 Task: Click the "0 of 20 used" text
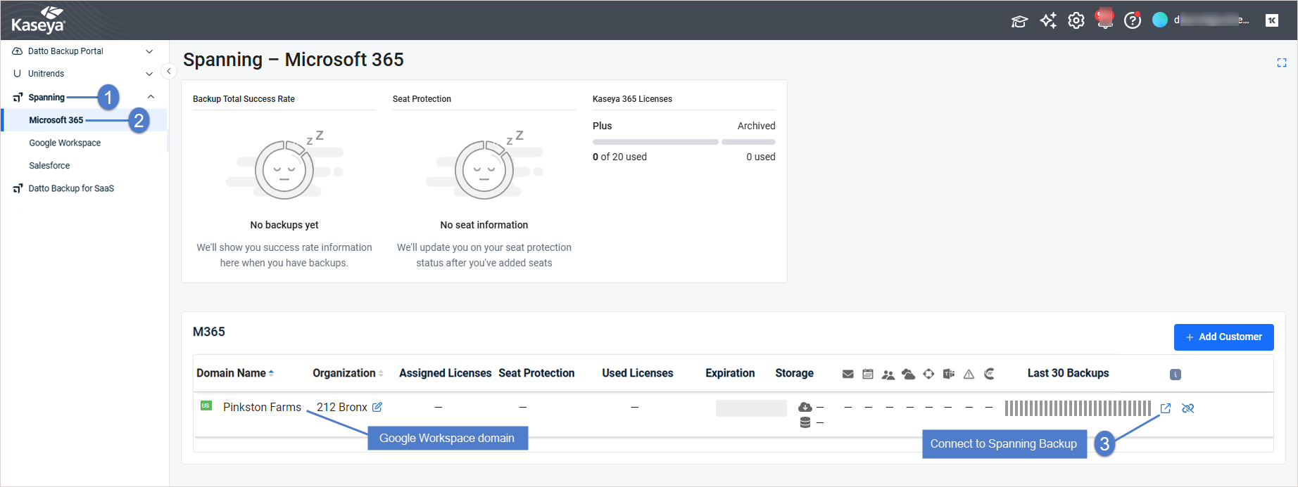coord(619,157)
